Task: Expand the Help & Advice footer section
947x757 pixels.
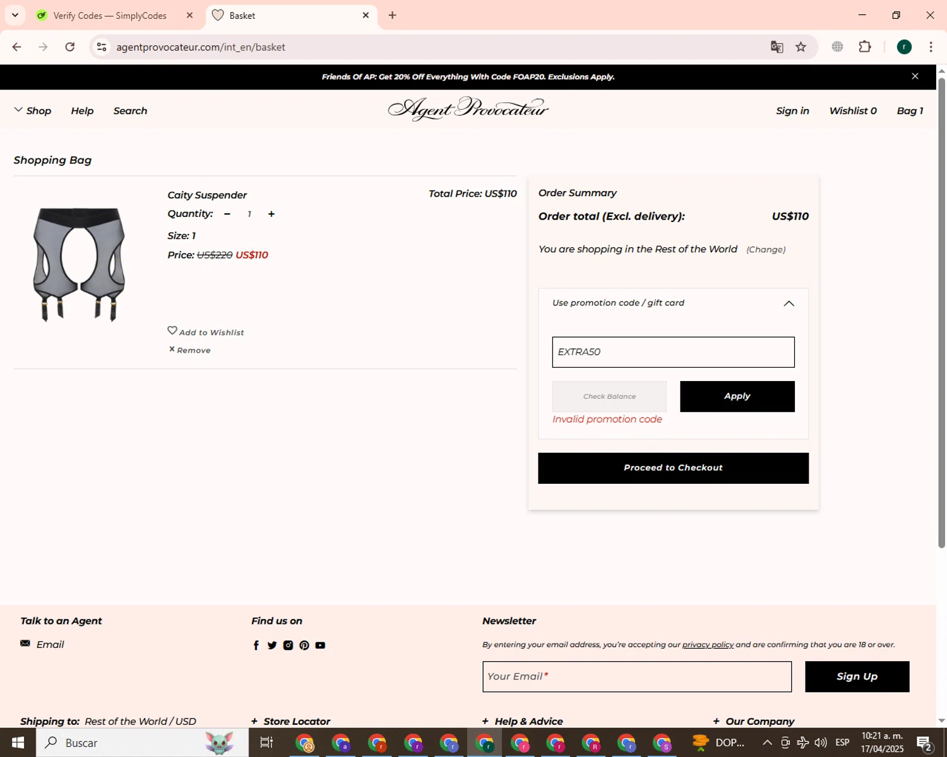Action: [522, 721]
